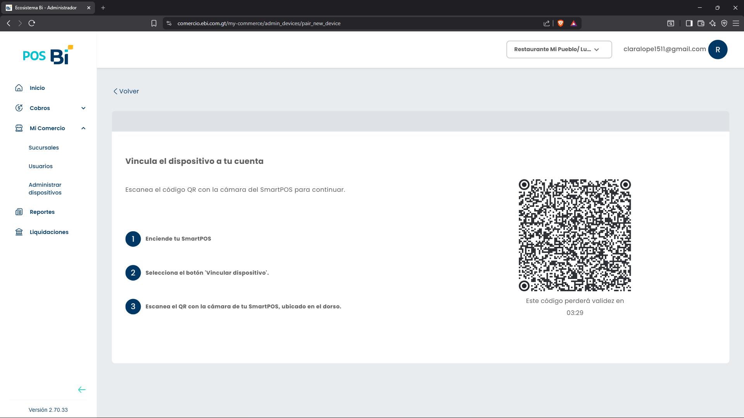744x418 pixels.
Task: Open Administrar dispositivos
Action: click(x=45, y=189)
